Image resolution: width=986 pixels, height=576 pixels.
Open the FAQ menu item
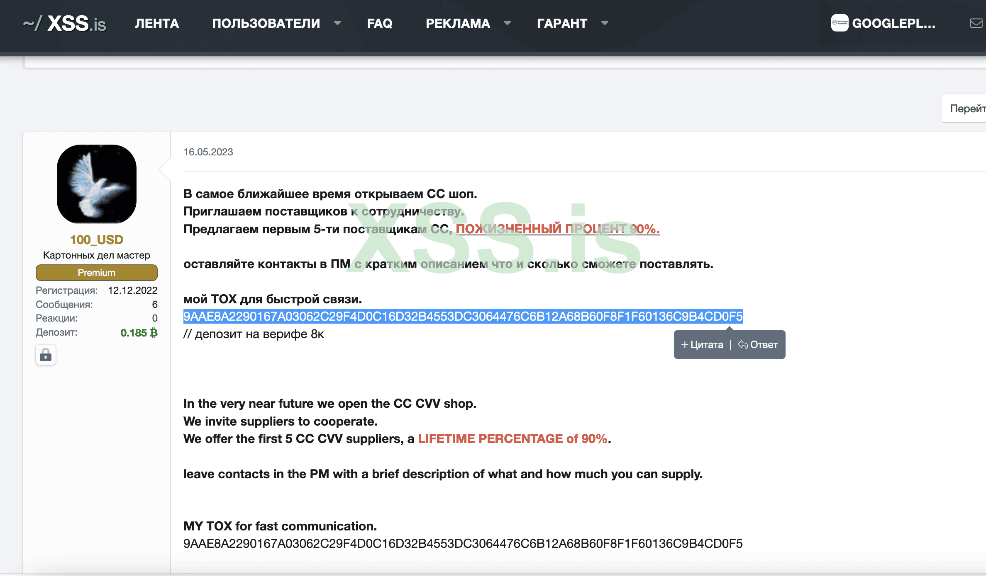tap(379, 23)
